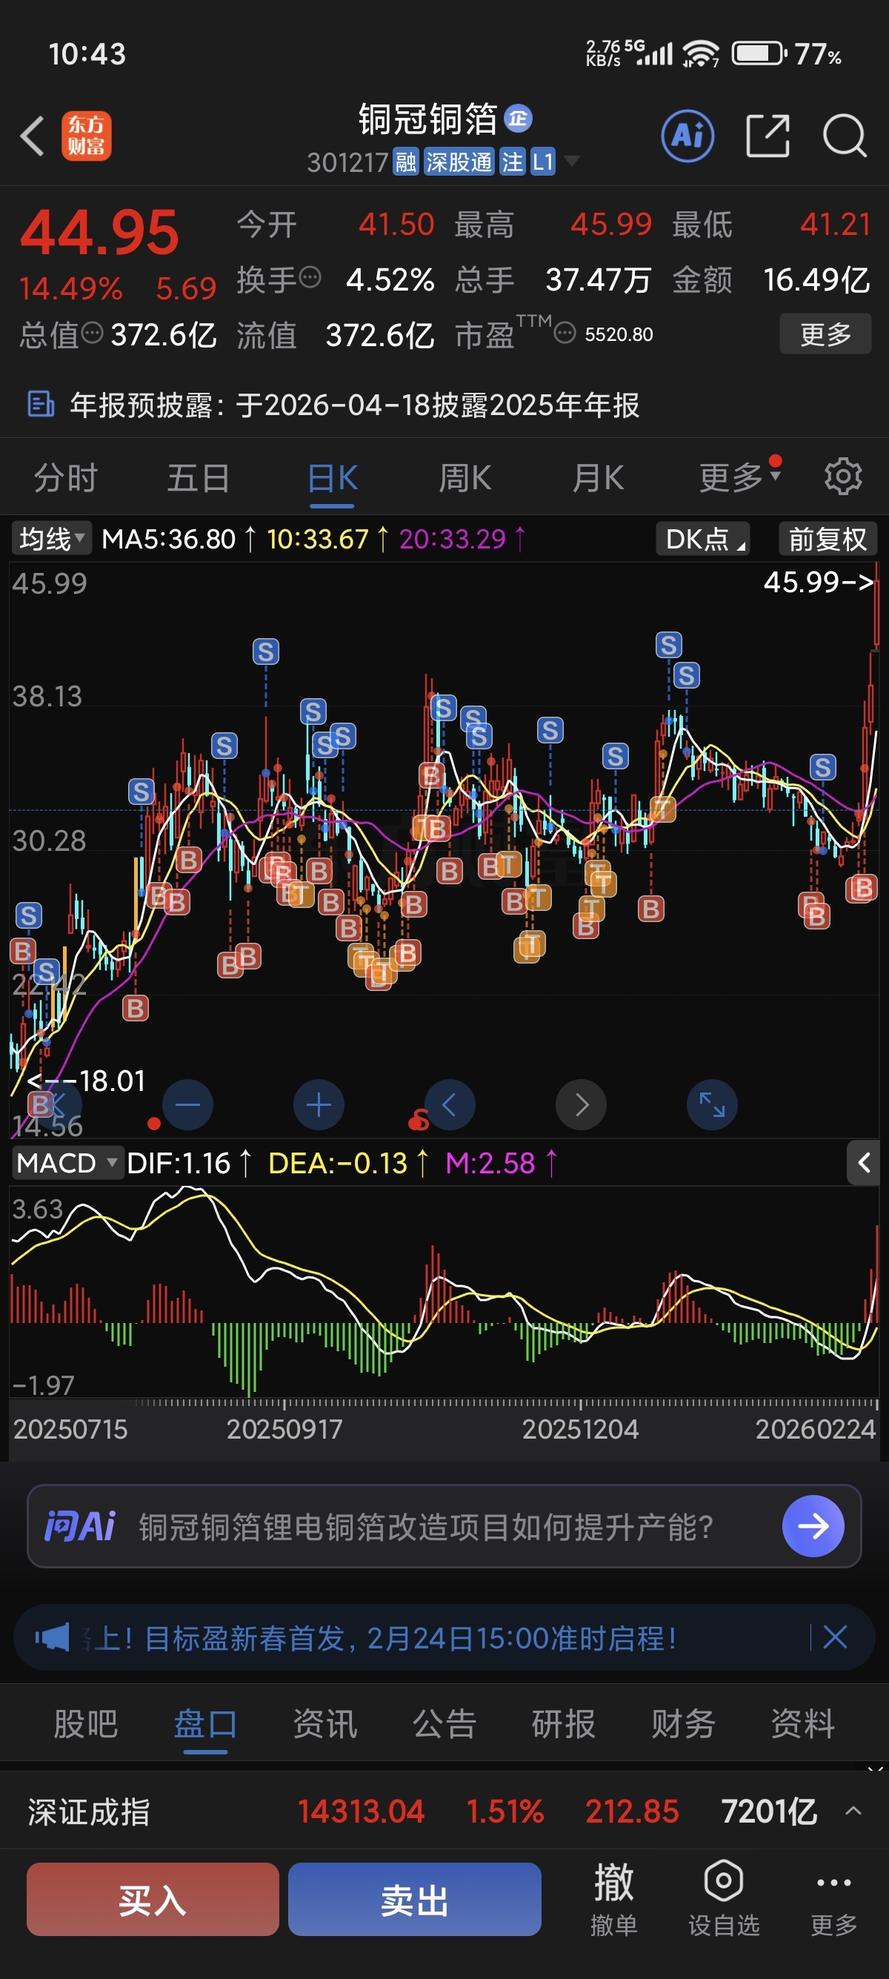Expand index bar up chevron
Viewport: 889px width, 1979px height.
(x=852, y=1811)
